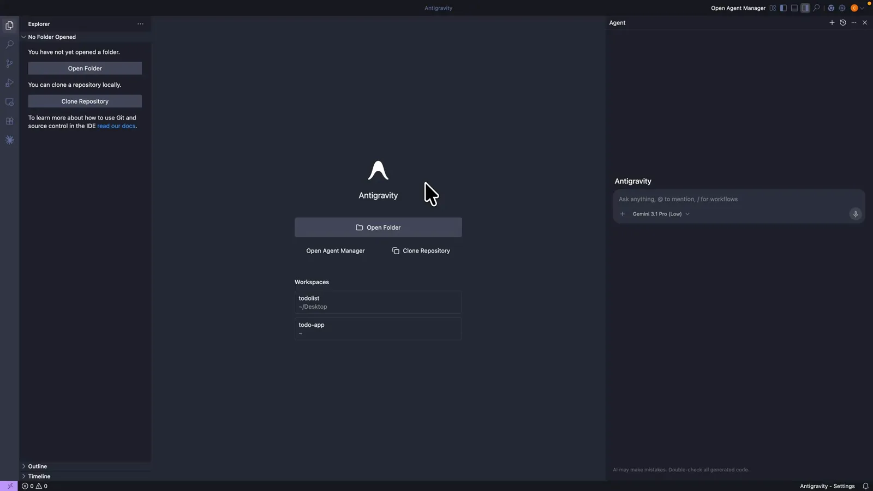Open the Remote Explorer icon in activity bar
Image resolution: width=873 pixels, height=491 pixels.
point(9,102)
